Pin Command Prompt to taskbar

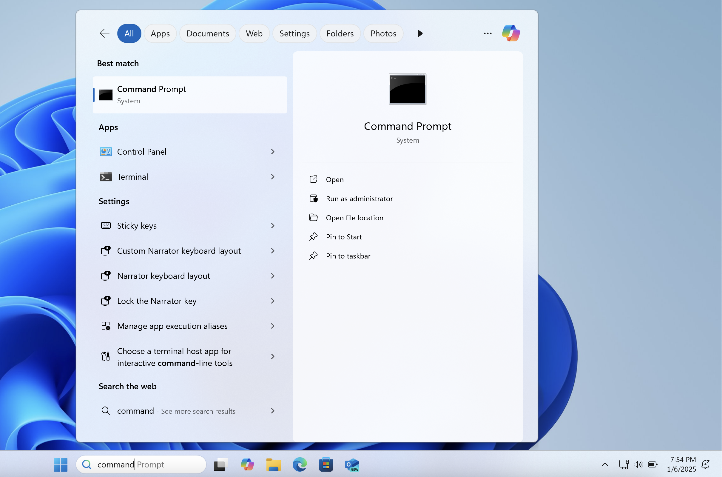pos(348,256)
